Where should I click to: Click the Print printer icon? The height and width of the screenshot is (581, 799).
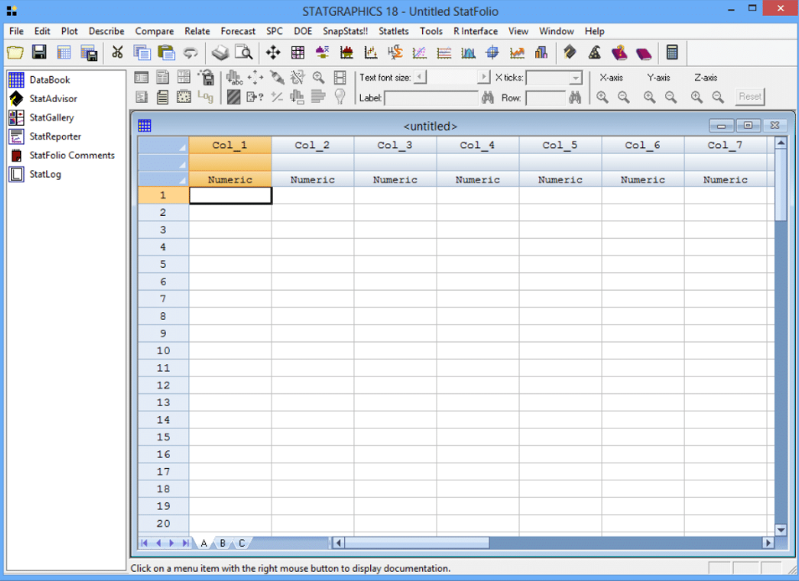coord(219,53)
